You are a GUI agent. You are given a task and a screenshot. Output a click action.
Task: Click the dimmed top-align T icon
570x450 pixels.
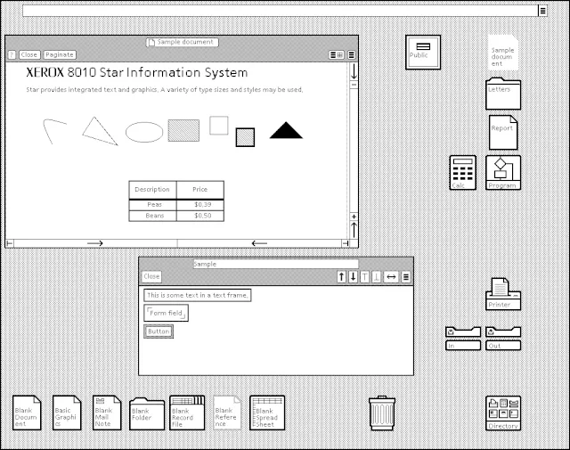pyautogui.click(x=364, y=277)
